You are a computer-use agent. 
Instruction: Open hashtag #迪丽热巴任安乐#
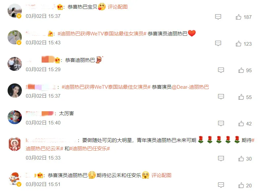pyautogui.click(x=90, y=149)
